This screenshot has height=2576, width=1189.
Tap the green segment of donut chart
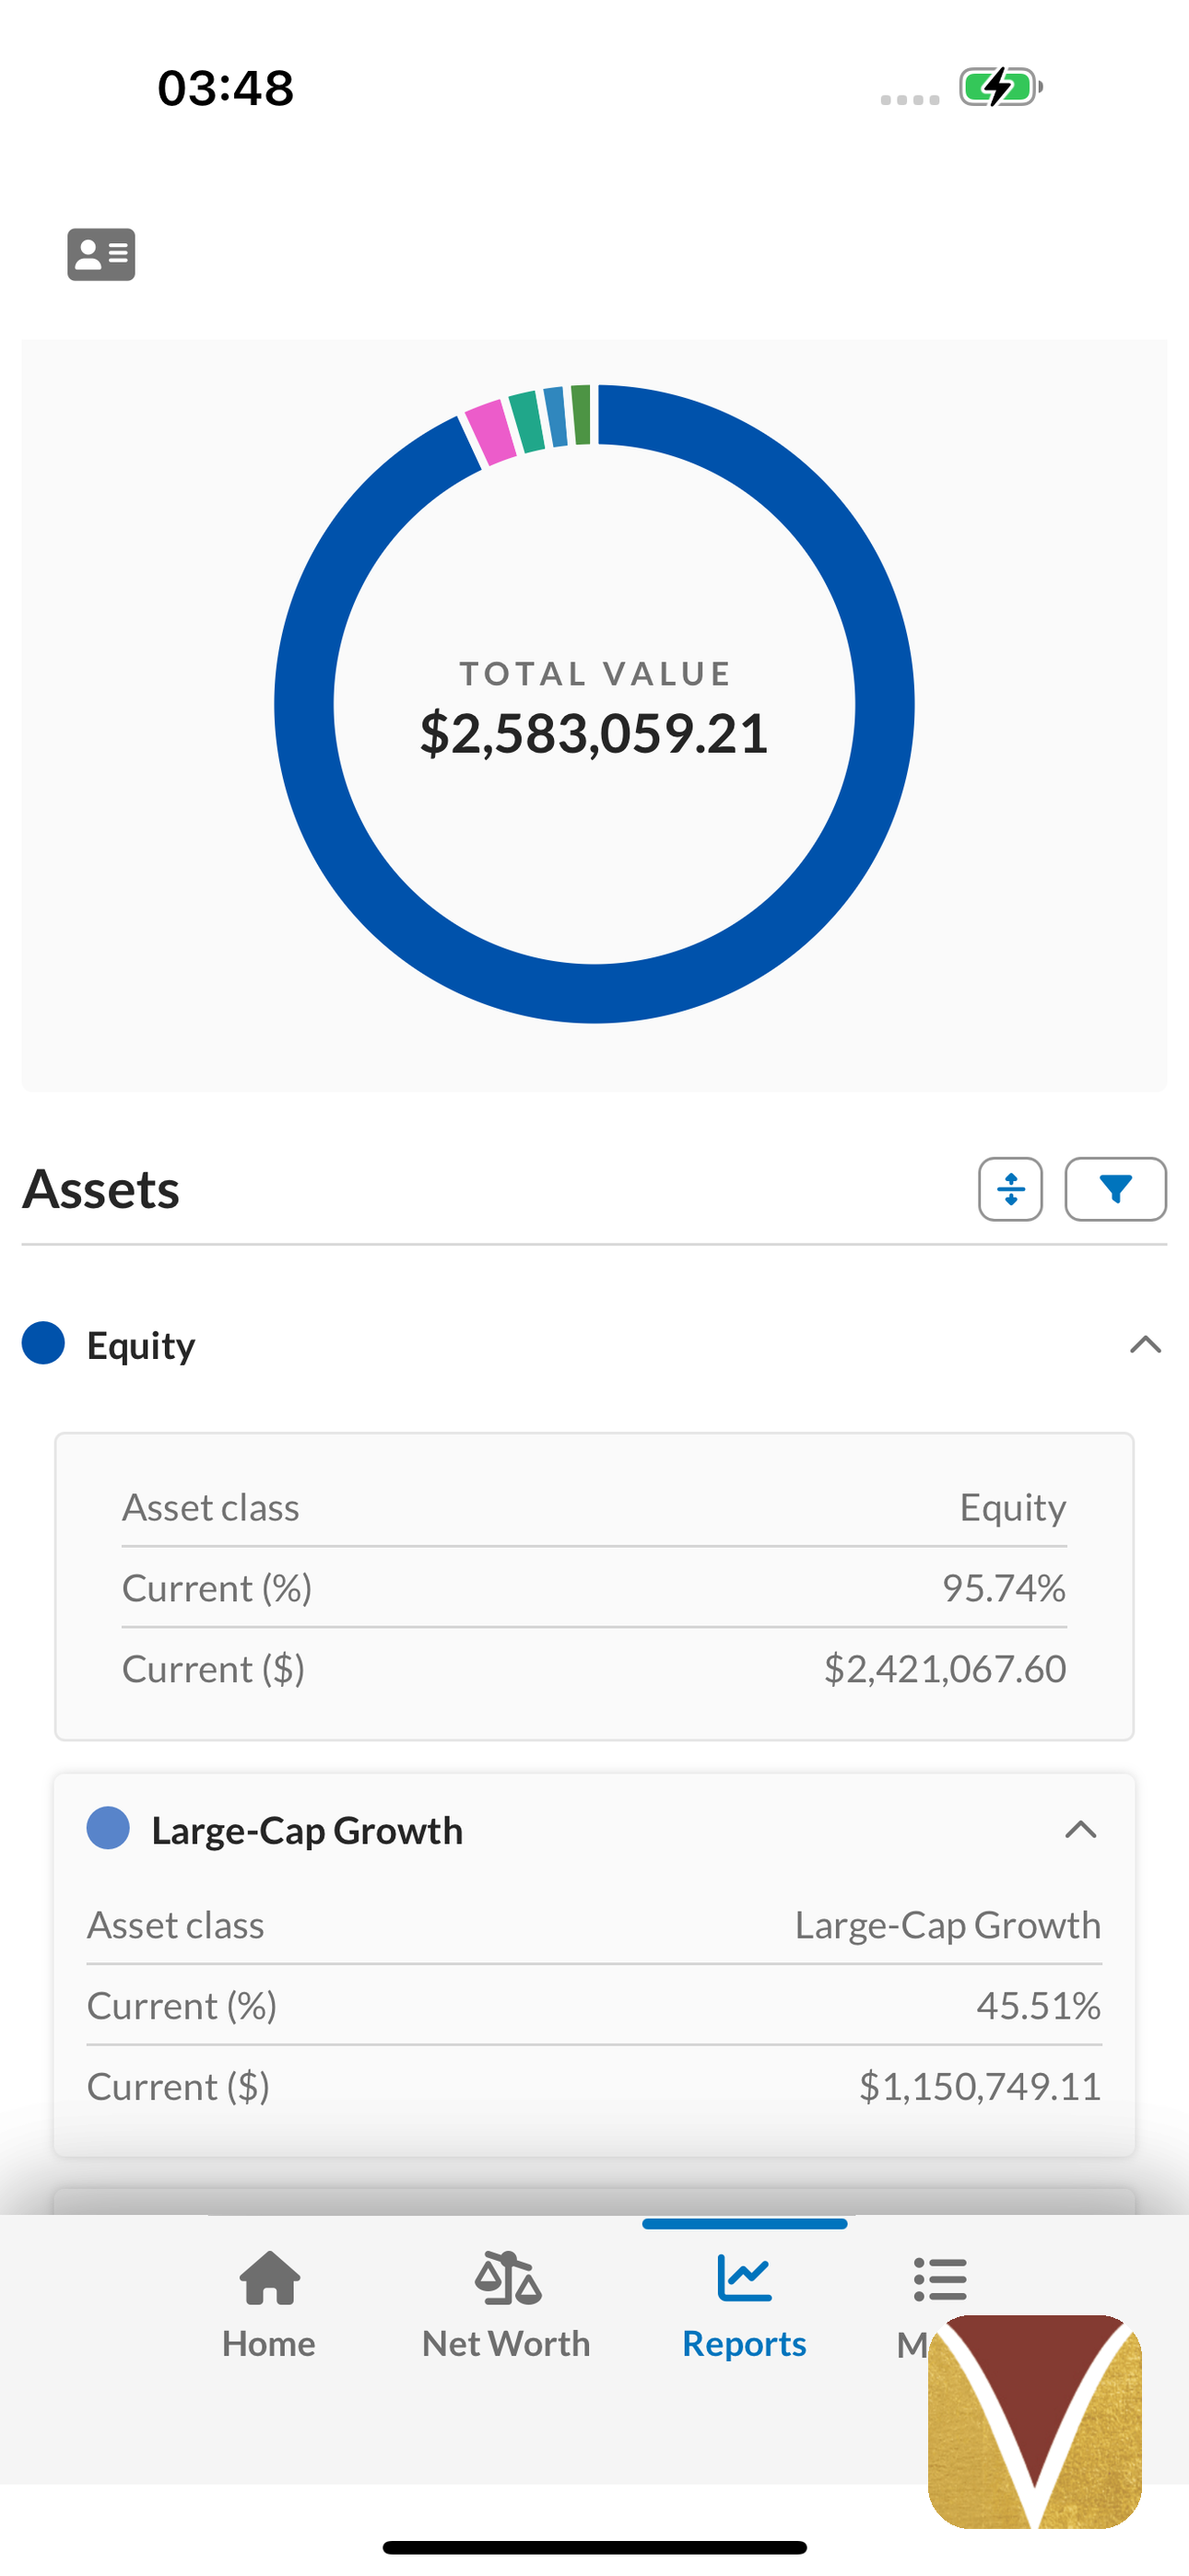click(582, 413)
